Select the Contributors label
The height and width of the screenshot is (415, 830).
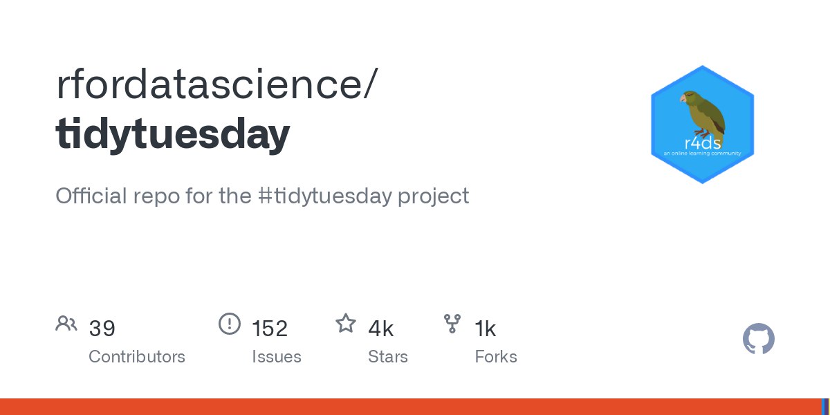point(137,357)
